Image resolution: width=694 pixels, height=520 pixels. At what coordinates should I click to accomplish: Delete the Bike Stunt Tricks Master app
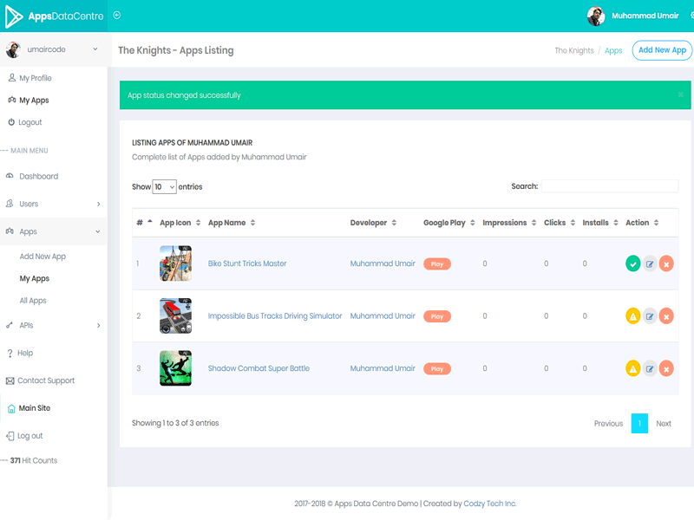[666, 264]
